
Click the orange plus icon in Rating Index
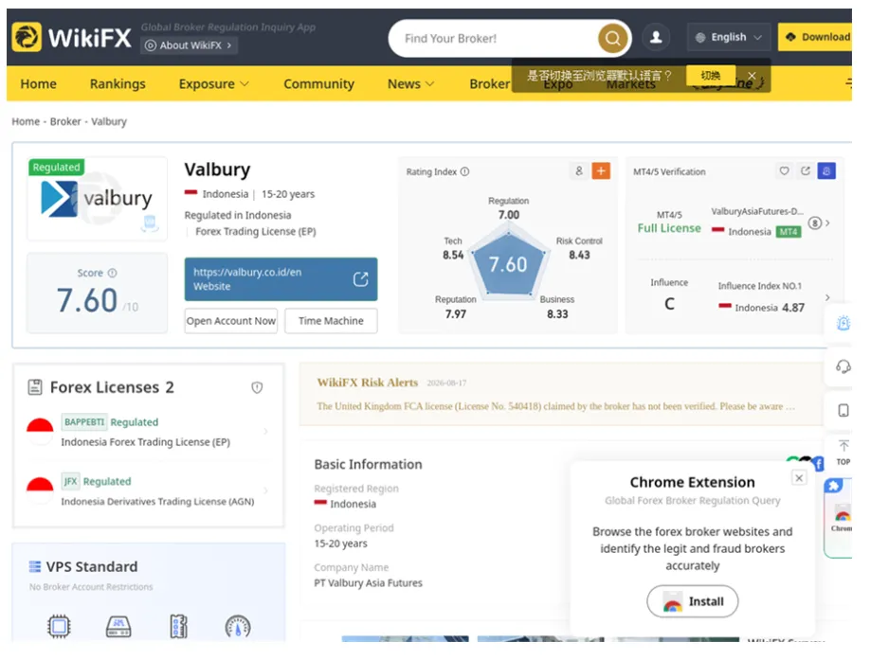pyautogui.click(x=601, y=171)
